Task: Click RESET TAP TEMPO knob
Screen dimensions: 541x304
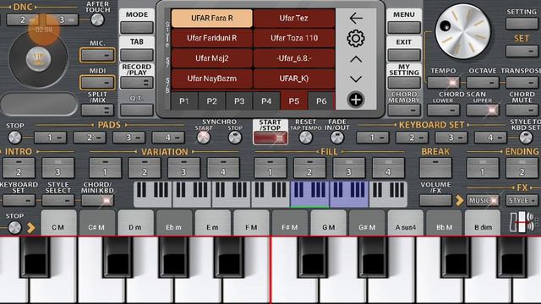Action: (306, 138)
